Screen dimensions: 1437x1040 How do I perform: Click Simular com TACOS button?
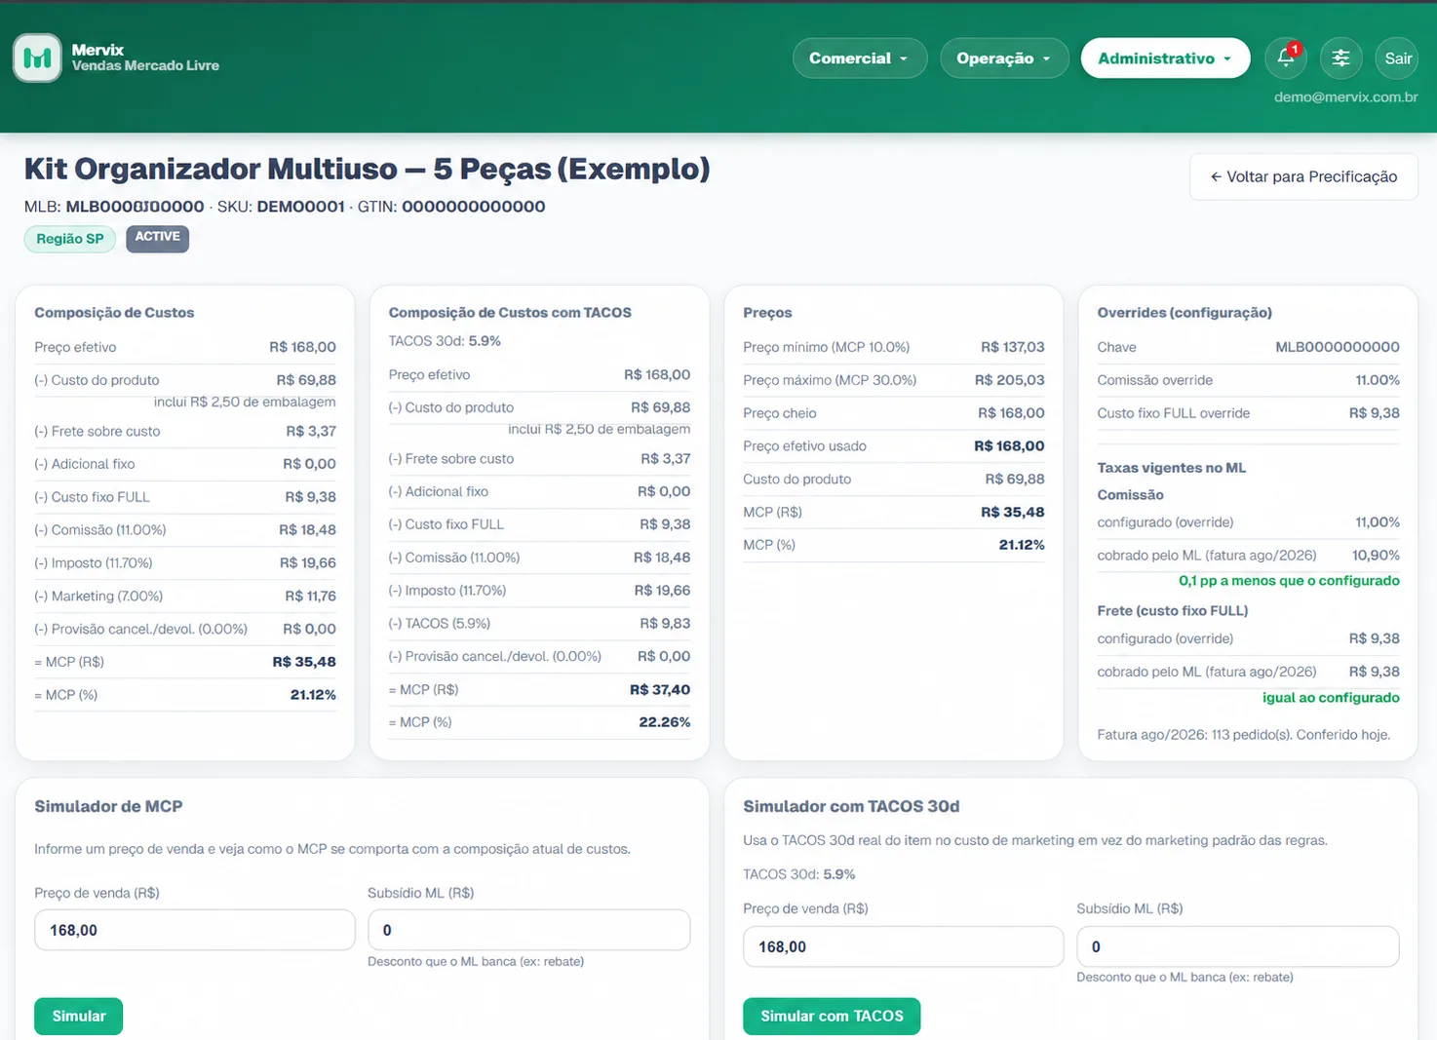832,1016
